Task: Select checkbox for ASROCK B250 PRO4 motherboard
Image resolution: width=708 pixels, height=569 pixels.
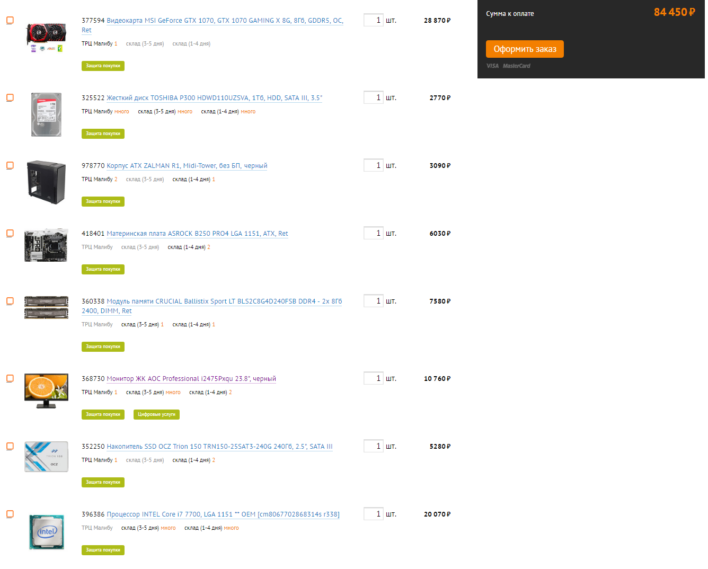Action: tap(10, 233)
